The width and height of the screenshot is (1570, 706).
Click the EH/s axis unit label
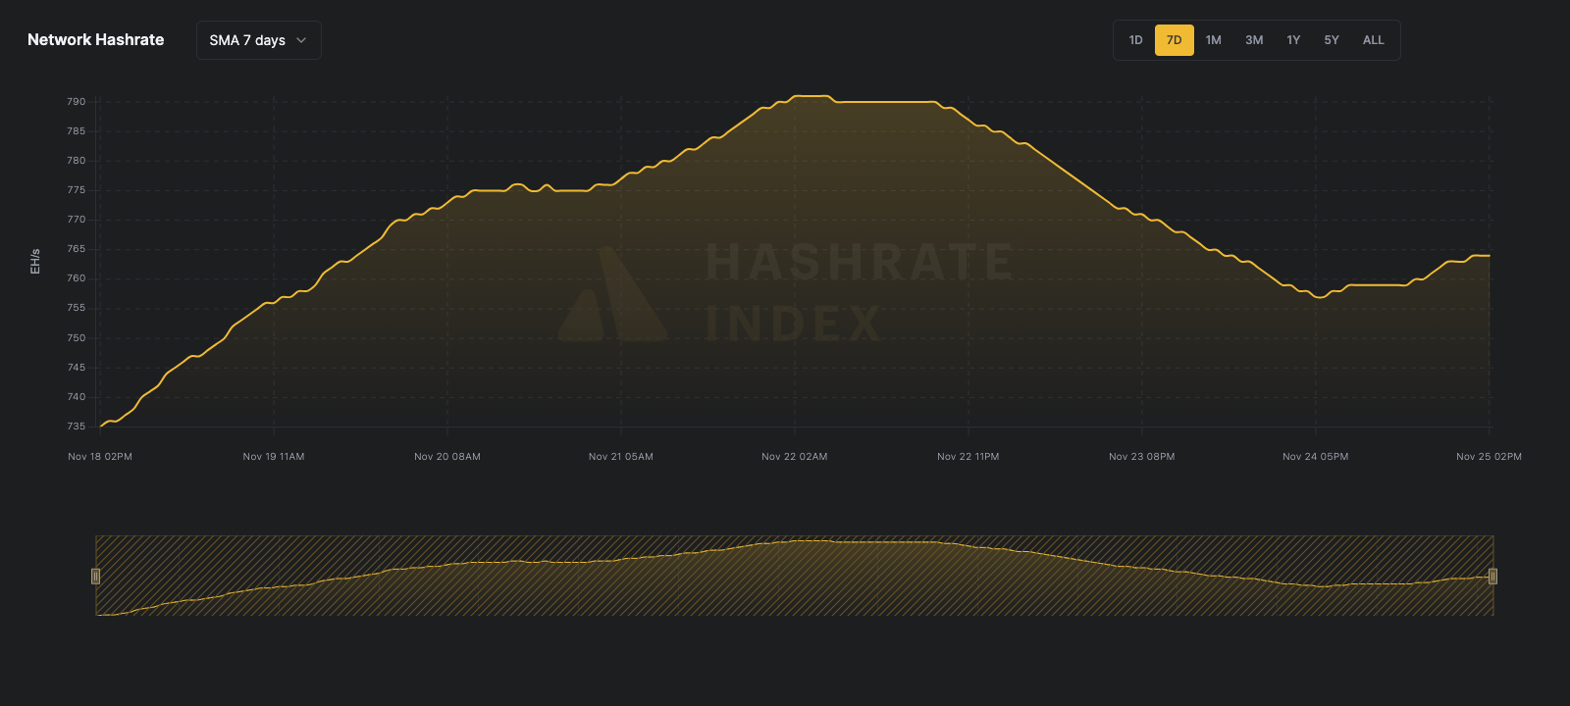pos(35,262)
